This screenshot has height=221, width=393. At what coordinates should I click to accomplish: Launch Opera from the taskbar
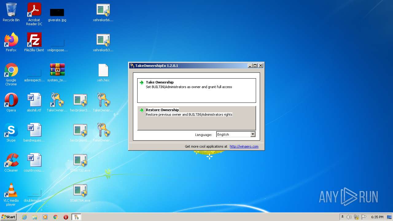coord(66,217)
